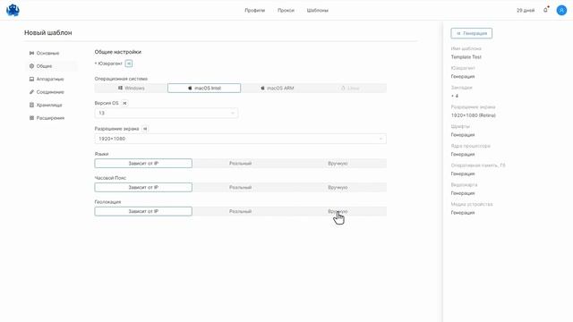The width and height of the screenshot is (573, 322).
Task: Click the Template Test name value
Action: pyautogui.click(x=466, y=57)
